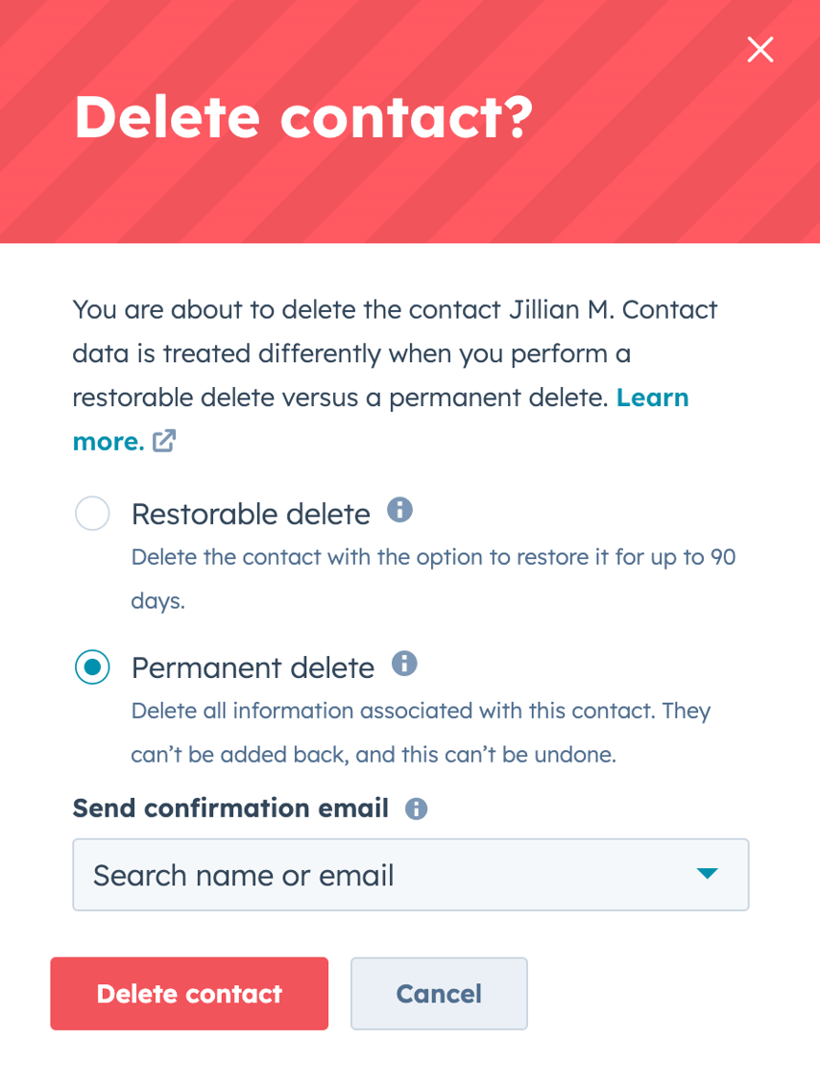Click the Send confirmation email label
Image resolution: width=820 pixels, height=1065 pixels.
tap(230, 809)
